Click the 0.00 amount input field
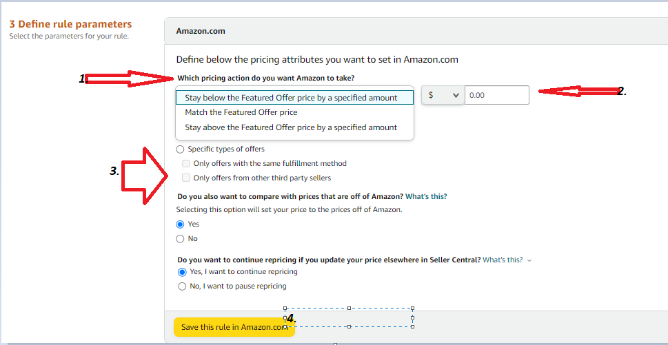 (x=496, y=96)
